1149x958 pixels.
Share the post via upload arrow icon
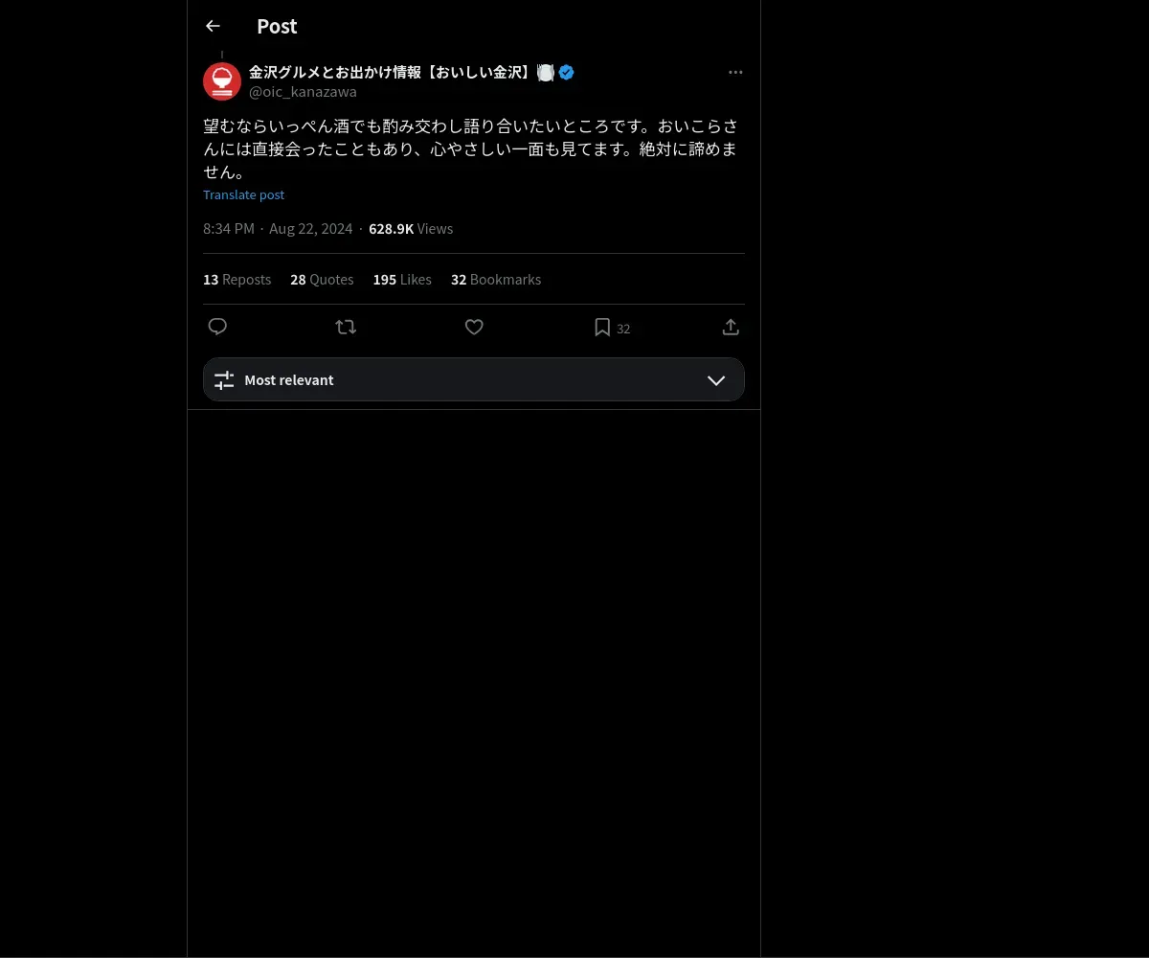[x=731, y=327]
